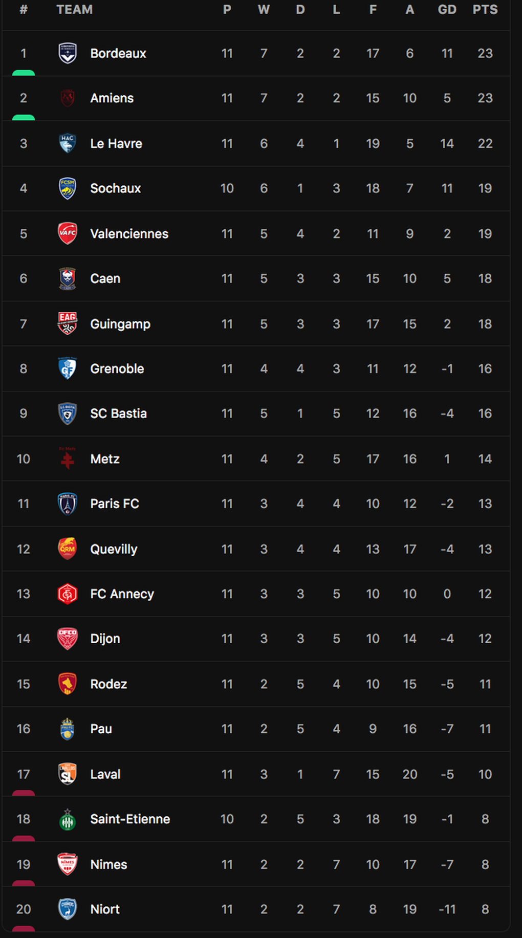Click the Bordeaux club crest
Viewport: 522px width, 938px height.
pyautogui.click(x=68, y=53)
